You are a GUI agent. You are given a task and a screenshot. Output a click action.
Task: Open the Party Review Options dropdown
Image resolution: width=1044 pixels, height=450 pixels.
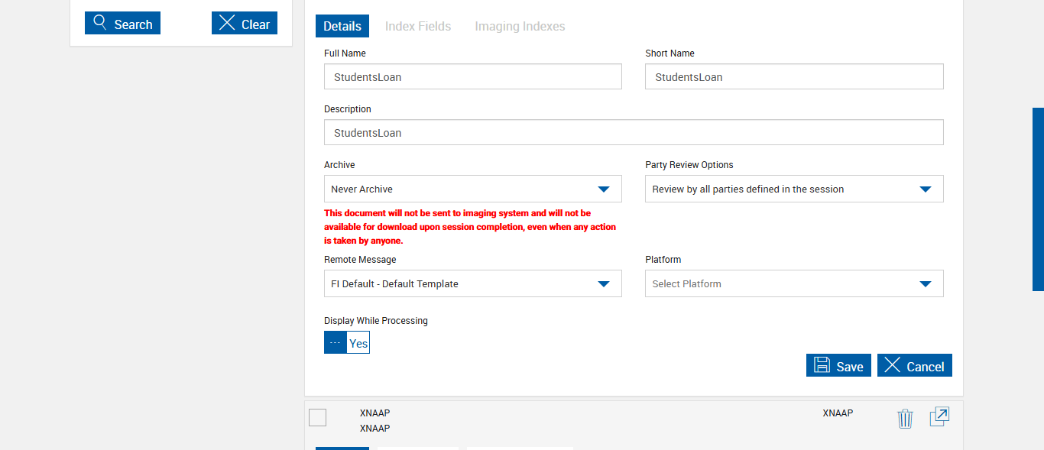coord(925,189)
